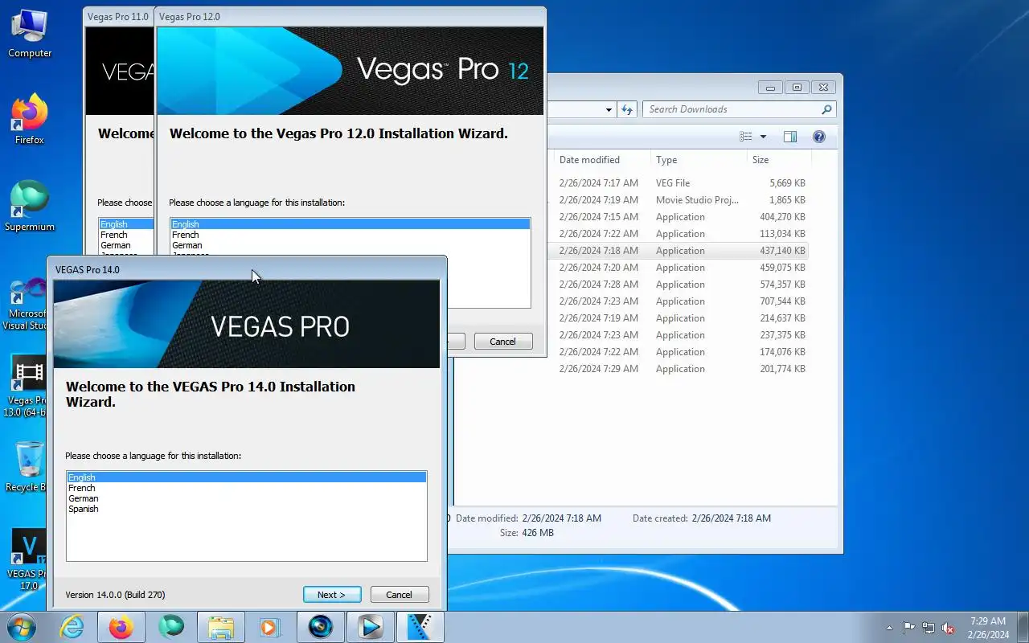Click the search magnifier in Downloads window
Screen dimensions: 1029x643
pos(826,109)
